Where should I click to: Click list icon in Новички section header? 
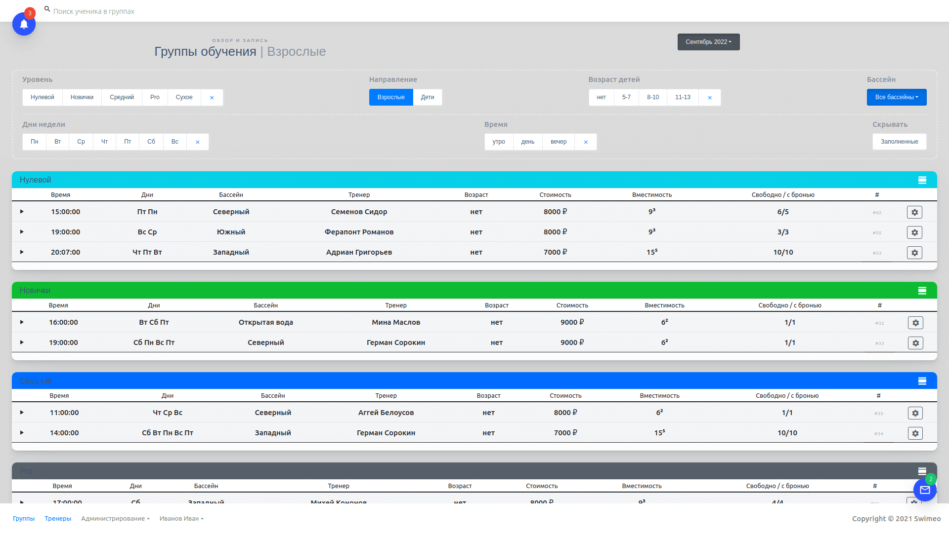(922, 291)
